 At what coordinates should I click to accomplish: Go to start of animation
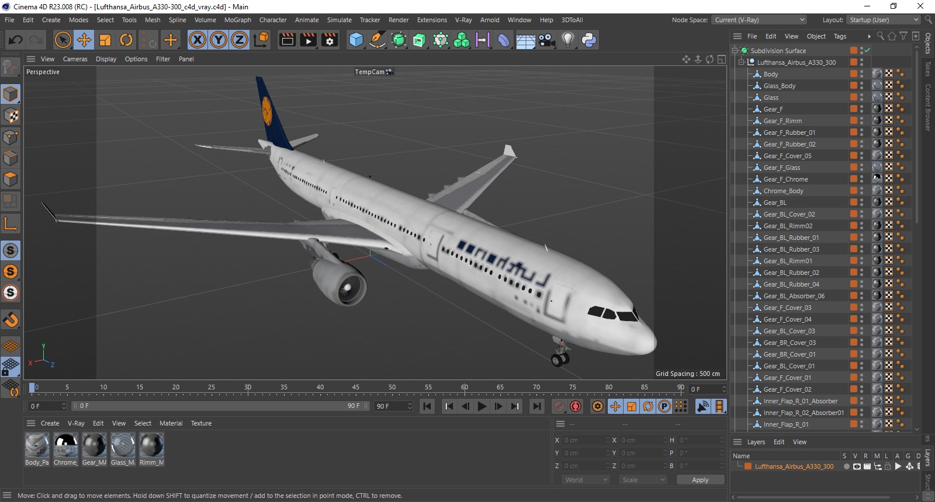click(x=427, y=406)
